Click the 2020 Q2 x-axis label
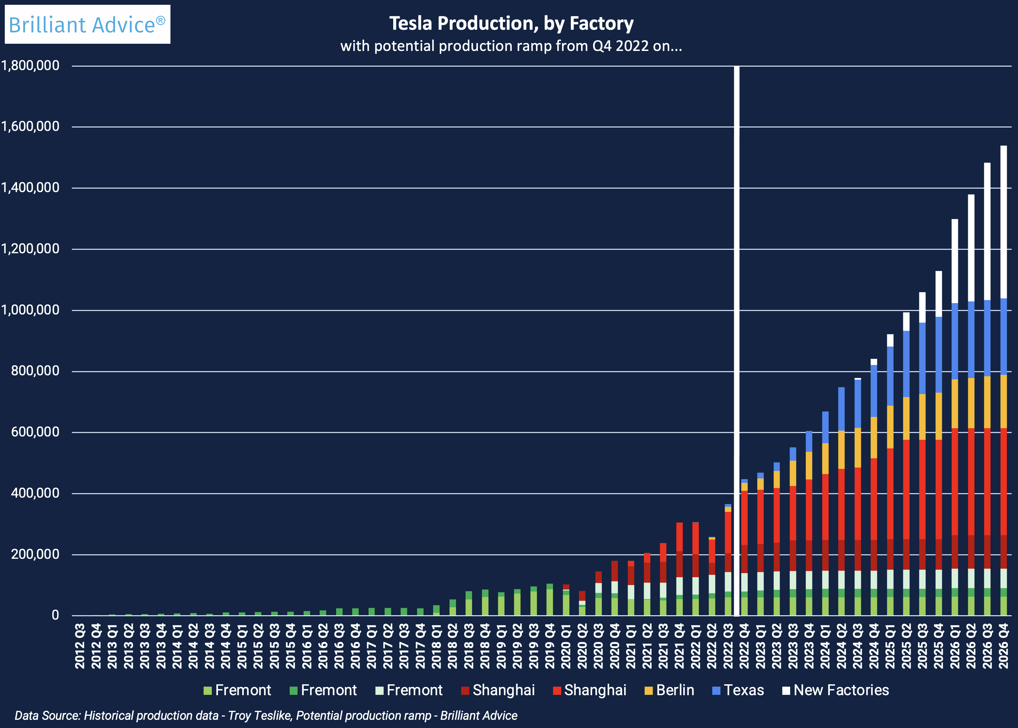 coord(582,646)
